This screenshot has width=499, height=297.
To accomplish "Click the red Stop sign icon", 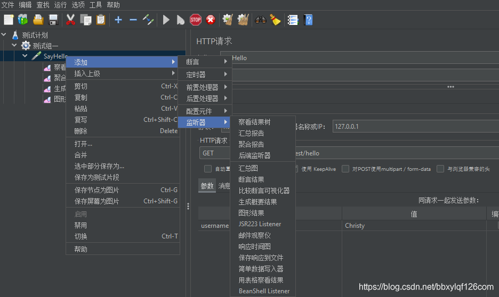I will click(x=196, y=20).
